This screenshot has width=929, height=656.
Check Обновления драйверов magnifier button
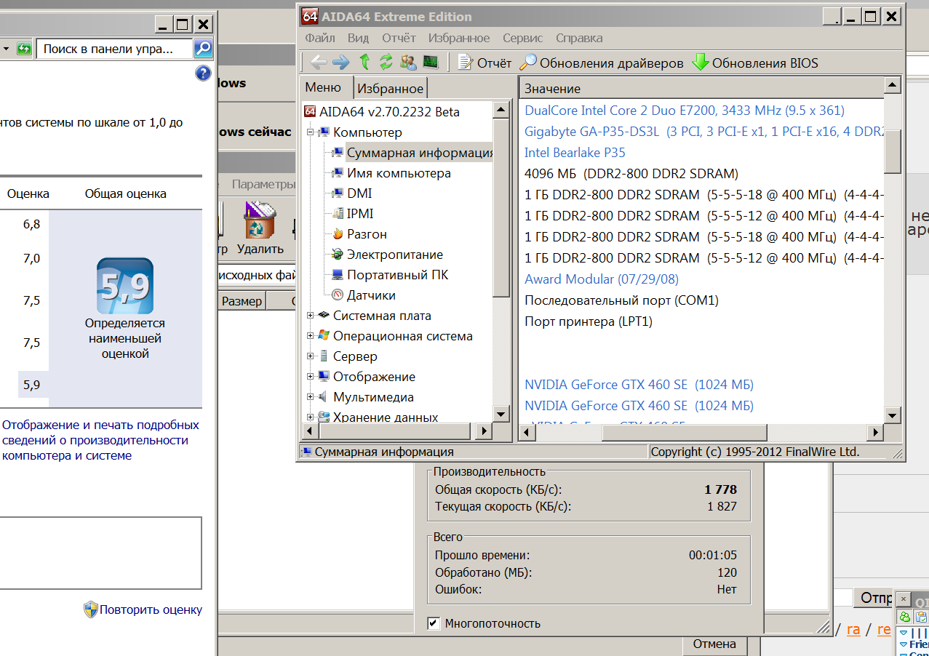pyautogui.click(x=602, y=63)
